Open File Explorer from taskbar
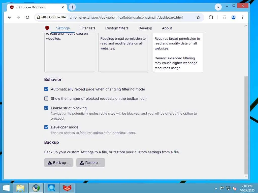This screenshot has width=258, height=193. (x=20, y=188)
